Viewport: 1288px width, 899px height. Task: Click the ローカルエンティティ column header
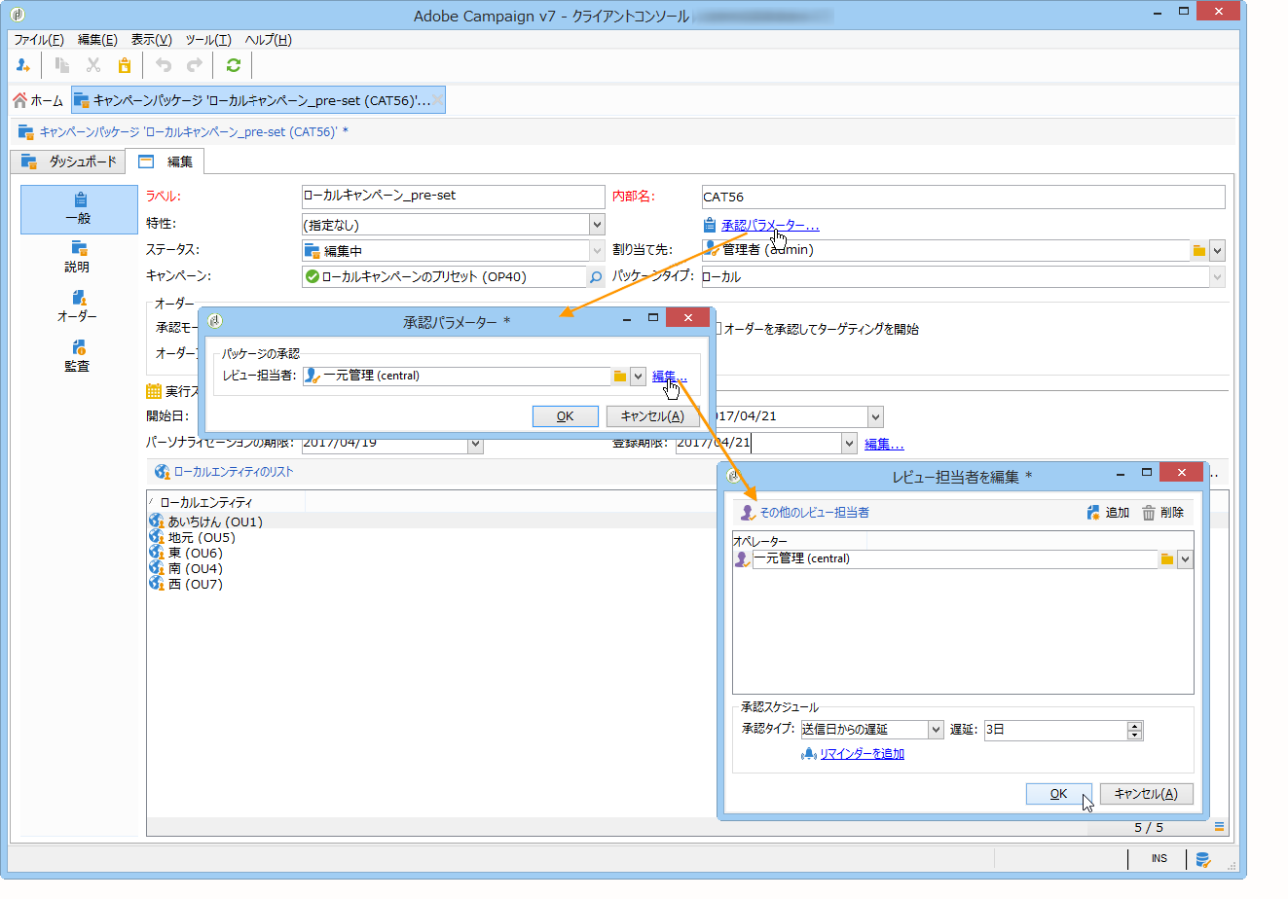[226, 502]
